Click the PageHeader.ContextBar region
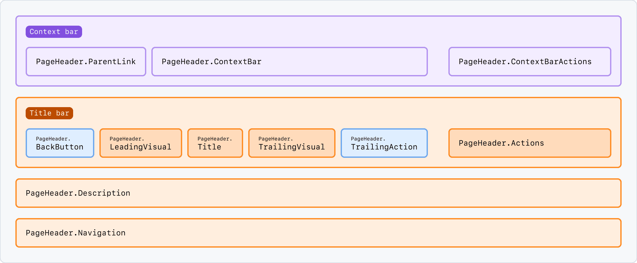This screenshot has height=263, width=637. (289, 62)
